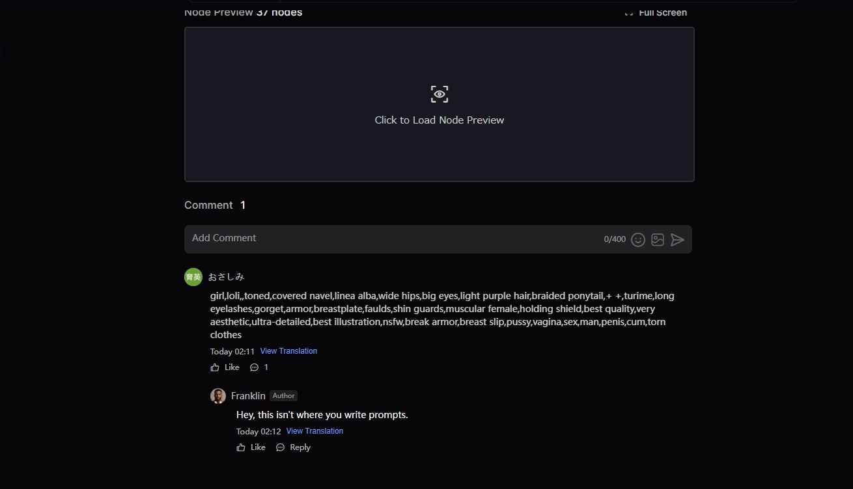
Task: View Translation of おさしみ's comment
Action: (288, 351)
